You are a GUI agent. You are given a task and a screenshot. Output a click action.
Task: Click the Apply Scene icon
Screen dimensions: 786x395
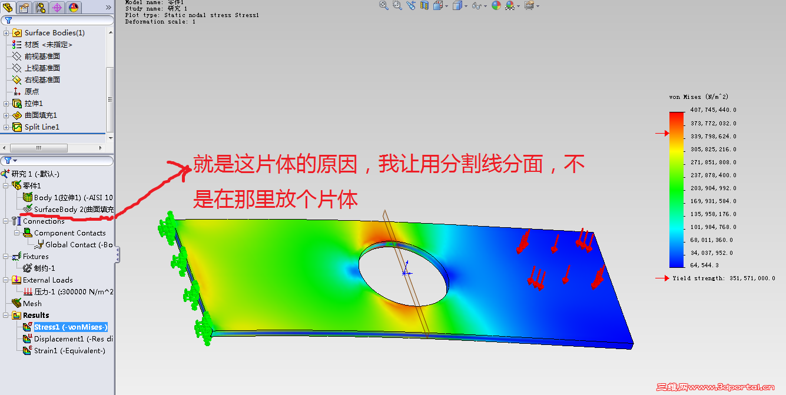[x=509, y=5]
